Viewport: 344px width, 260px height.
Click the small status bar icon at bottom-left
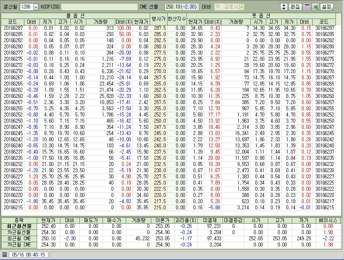4,255
